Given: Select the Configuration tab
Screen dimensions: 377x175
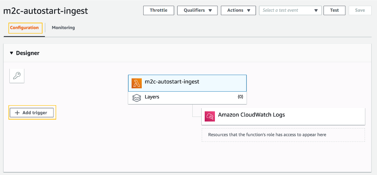Looking at the screenshot, I should (24, 28).
